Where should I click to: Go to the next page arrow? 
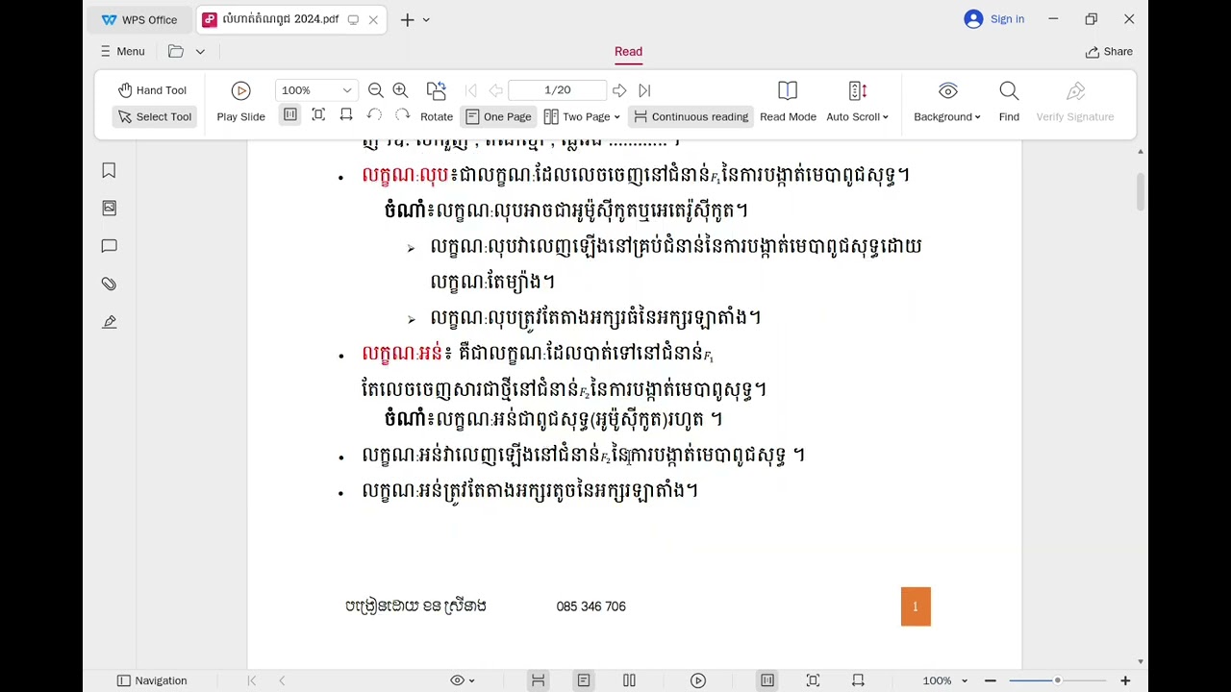[619, 90]
